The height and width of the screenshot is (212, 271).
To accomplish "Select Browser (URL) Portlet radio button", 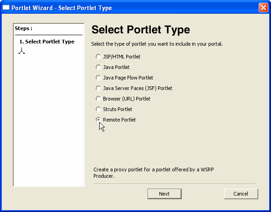I will (x=98, y=99).
